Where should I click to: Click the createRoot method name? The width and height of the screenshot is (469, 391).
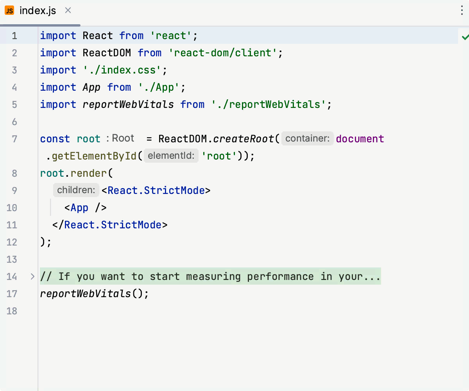[244, 138]
